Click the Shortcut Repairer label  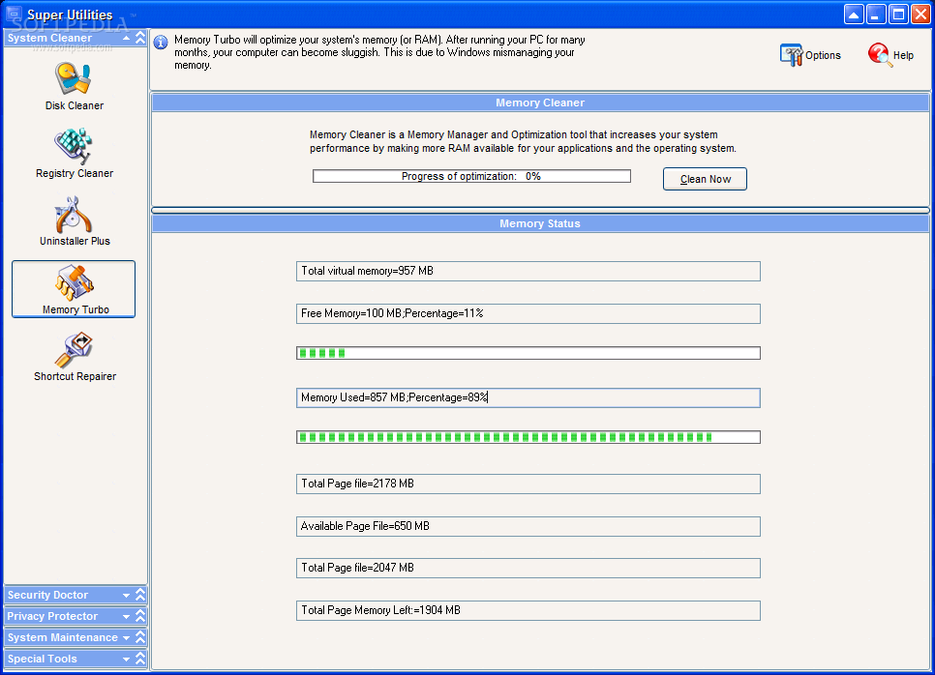[x=75, y=376]
